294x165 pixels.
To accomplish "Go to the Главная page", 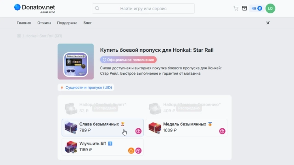I will pyautogui.click(x=24, y=23).
